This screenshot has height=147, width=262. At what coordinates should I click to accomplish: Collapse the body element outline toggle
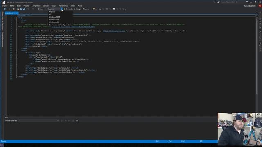coord(16,51)
